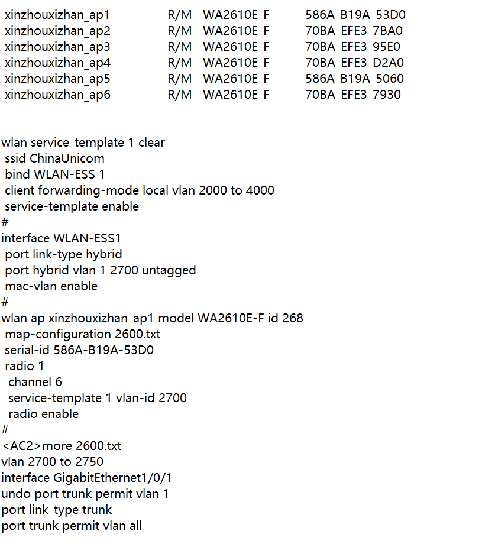482x560 pixels.
Task: Click the MAC address 70BA-EFE3-7BA0
Action: click(x=353, y=31)
